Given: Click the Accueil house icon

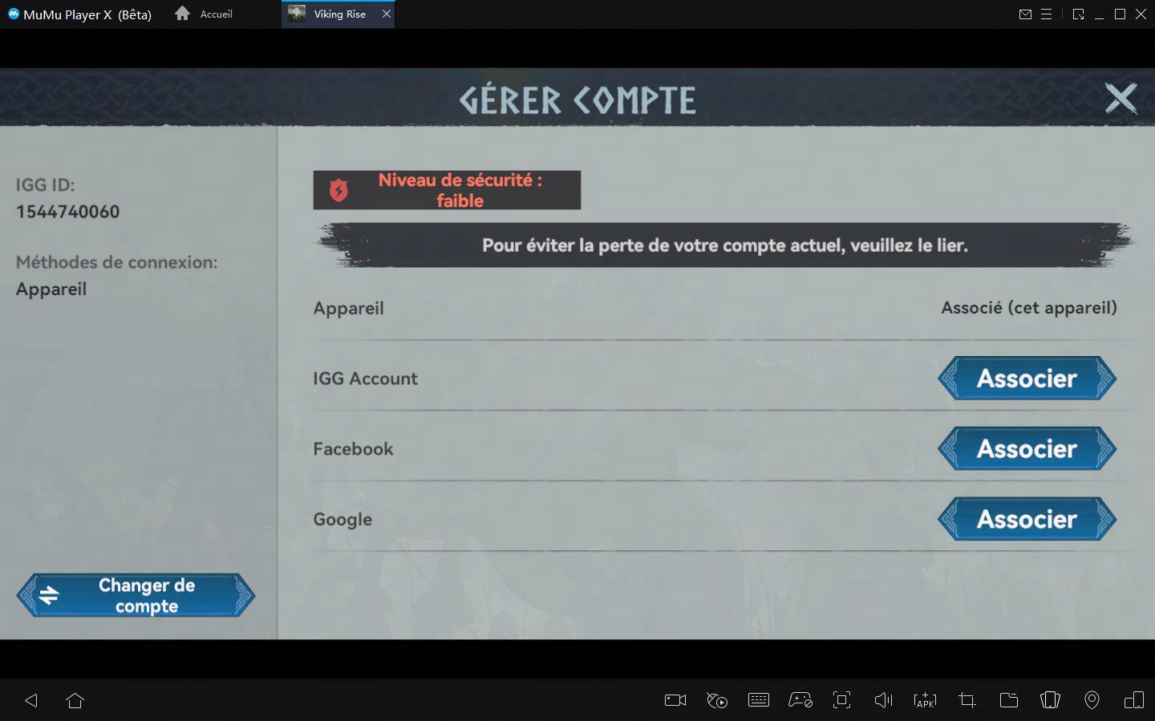Looking at the screenshot, I should pos(182,14).
